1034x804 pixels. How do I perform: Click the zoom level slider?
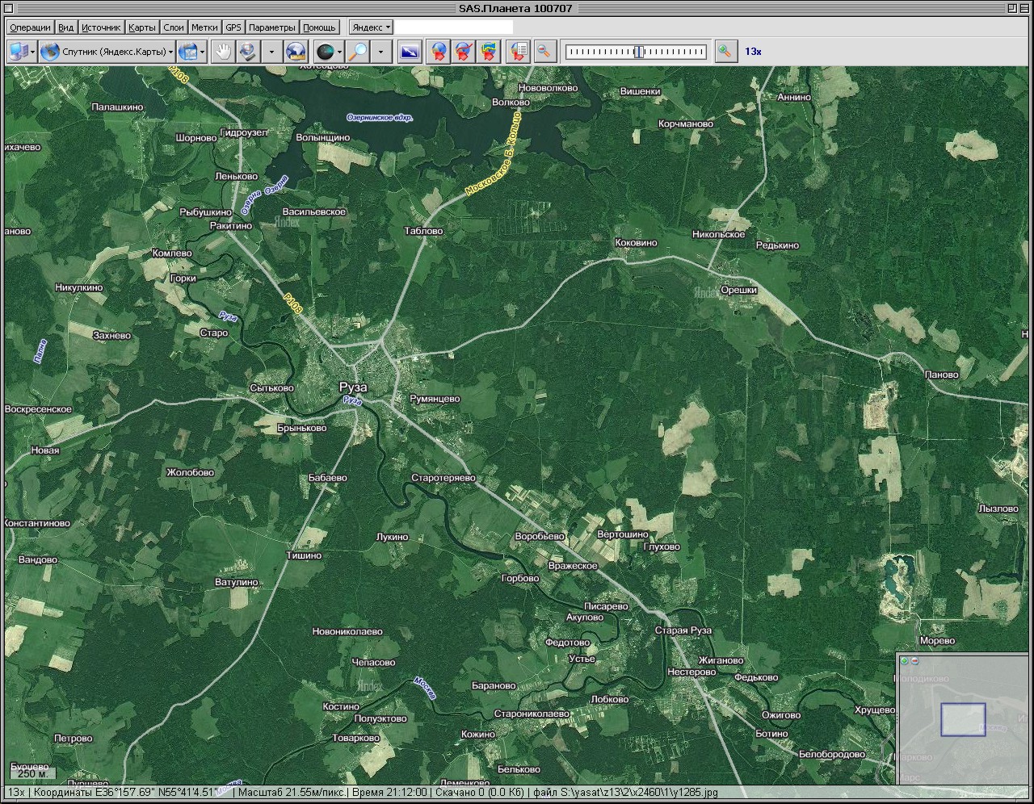(636, 52)
